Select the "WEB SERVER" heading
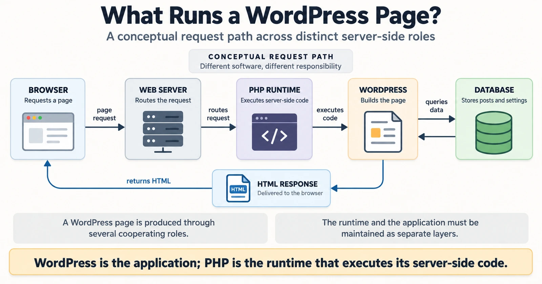Screen dimensions: 542x284 [163, 90]
